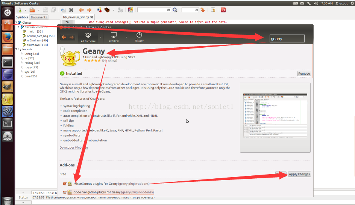The height and width of the screenshot is (205, 355).
Task: Click the Geany teapot icon in dock
Action: (x=8, y=99)
